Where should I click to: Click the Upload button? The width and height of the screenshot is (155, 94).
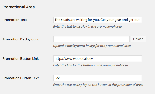(x=138, y=39)
